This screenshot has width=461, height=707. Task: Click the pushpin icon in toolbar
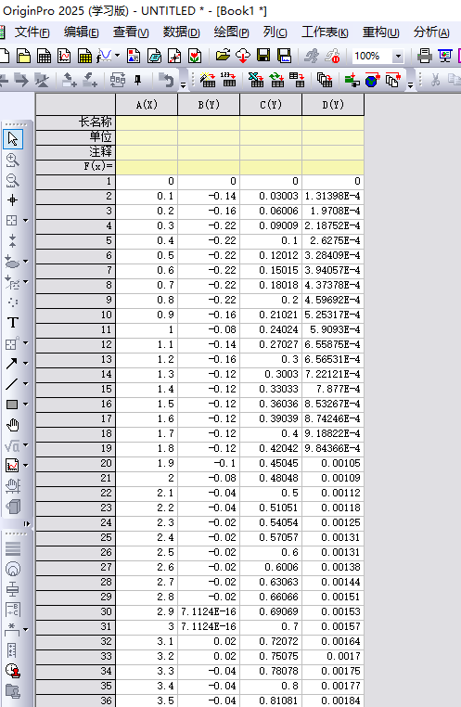pyautogui.click(x=138, y=81)
